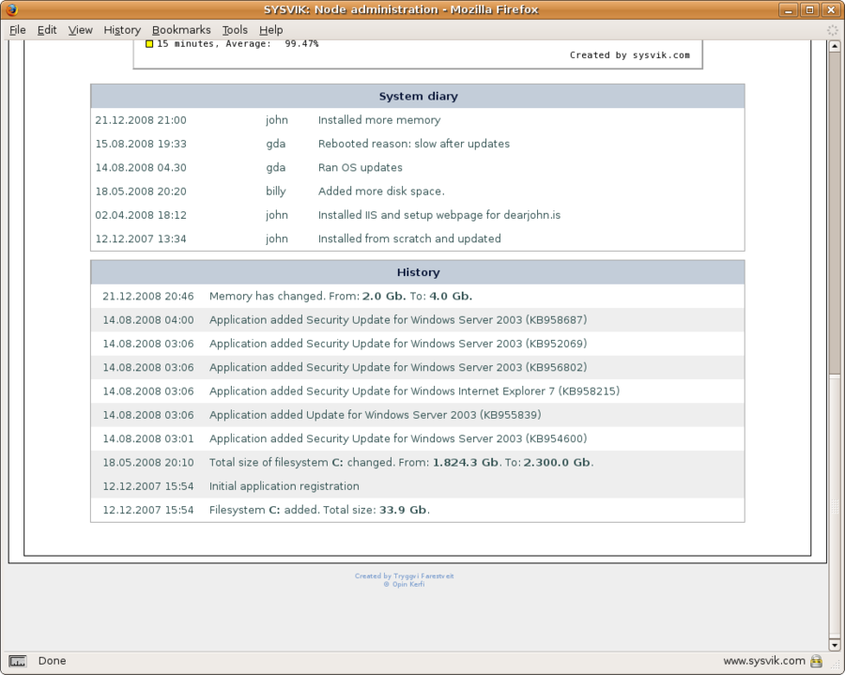Click the 15 minutes, Average: 99.47% text
This screenshot has width=845, height=675.
238,44
